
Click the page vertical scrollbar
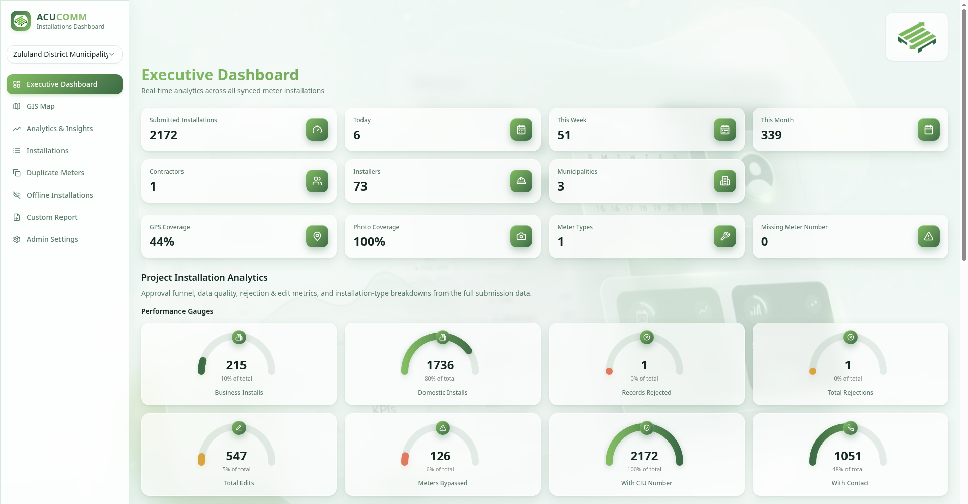pyautogui.click(x=964, y=134)
